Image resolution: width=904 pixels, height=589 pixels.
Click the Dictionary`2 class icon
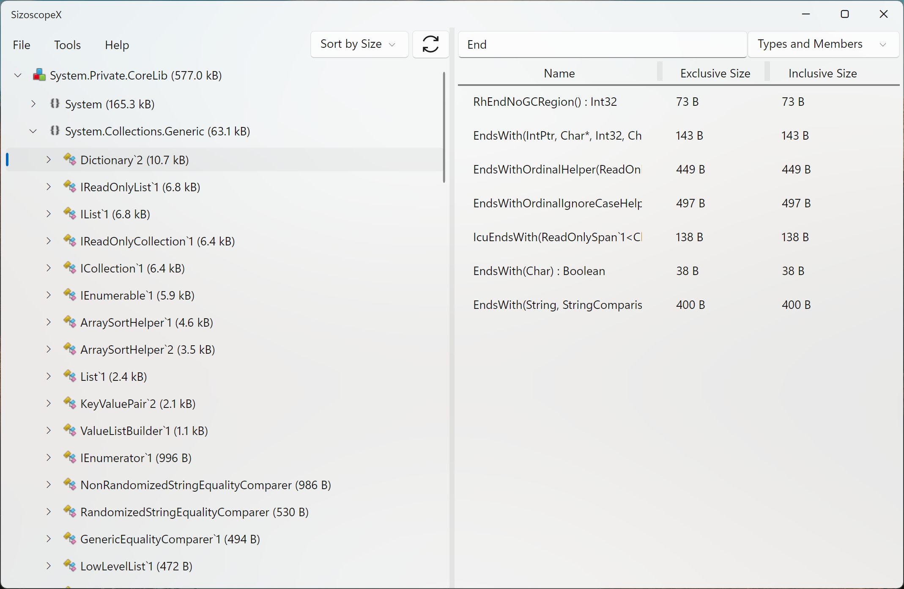pyautogui.click(x=70, y=160)
